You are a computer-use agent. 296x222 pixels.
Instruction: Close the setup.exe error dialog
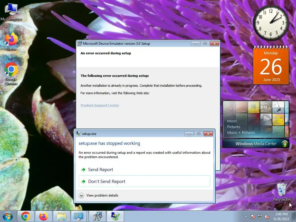pos(208,134)
